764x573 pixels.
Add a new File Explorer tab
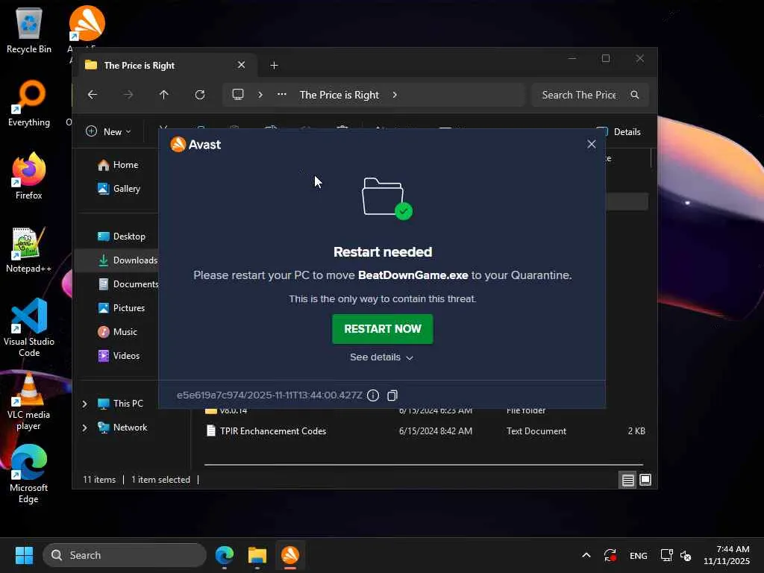(x=274, y=66)
